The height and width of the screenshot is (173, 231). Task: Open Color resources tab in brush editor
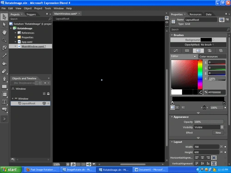[209, 56]
